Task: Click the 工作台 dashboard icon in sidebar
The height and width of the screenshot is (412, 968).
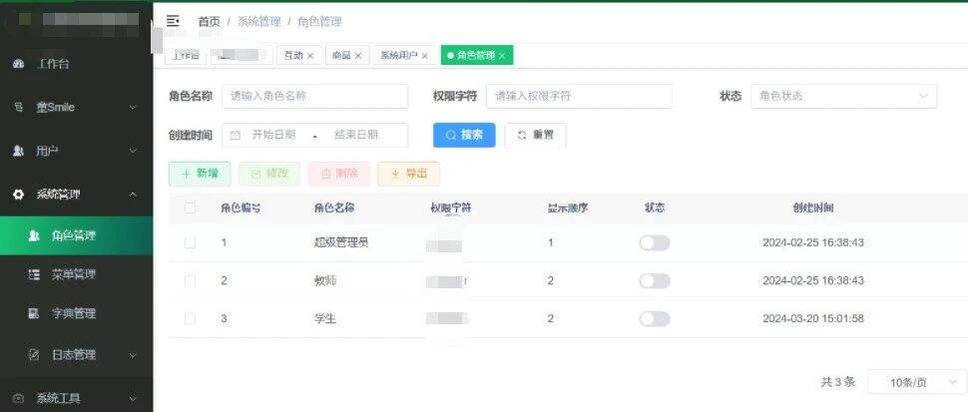Action: click(x=18, y=64)
